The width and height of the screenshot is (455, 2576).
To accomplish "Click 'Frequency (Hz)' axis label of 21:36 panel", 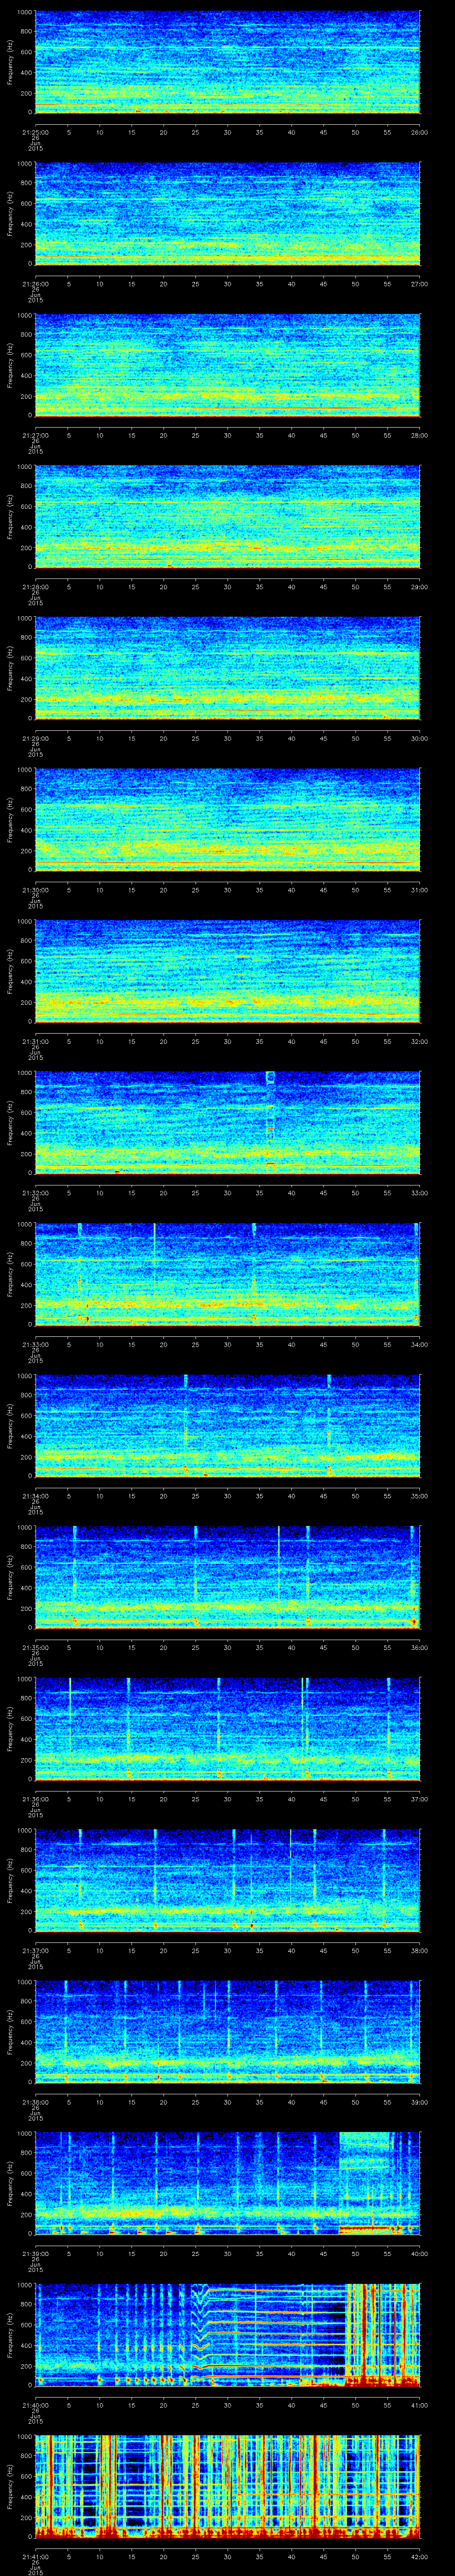I will (x=10, y=1728).
